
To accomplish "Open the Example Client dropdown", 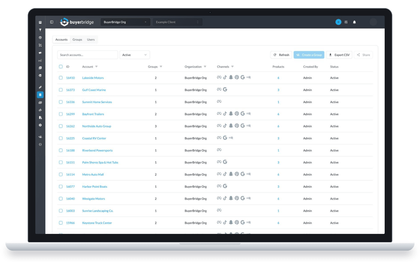I will coord(177,22).
